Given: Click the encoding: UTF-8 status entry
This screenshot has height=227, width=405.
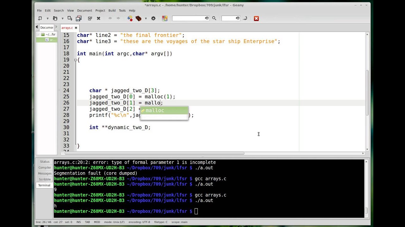Looking at the screenshot, I should (139, 222).
